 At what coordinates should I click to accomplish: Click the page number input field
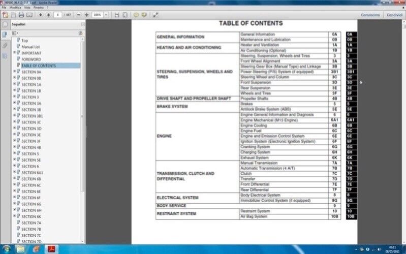tap(58, 15)
